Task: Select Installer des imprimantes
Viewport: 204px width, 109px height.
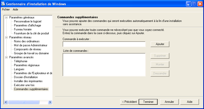Action: point(28,81)
